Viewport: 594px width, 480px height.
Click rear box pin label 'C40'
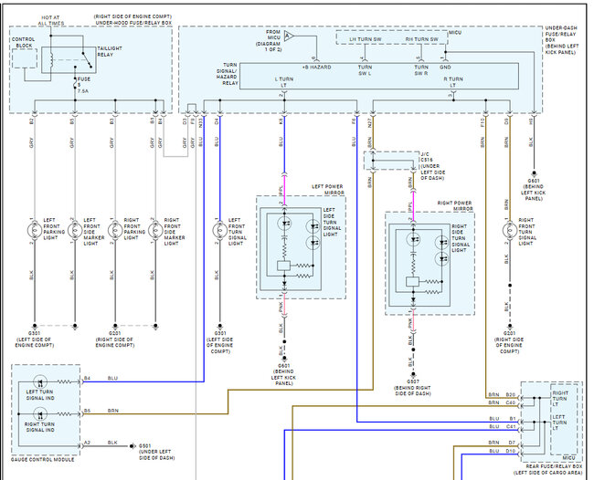[511, 402]
